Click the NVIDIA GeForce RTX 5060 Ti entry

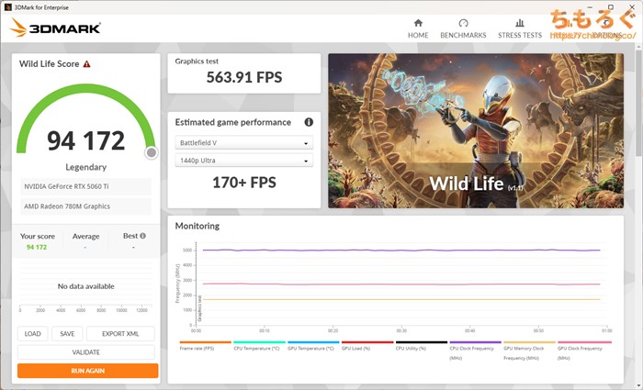(x=85, y=186)
